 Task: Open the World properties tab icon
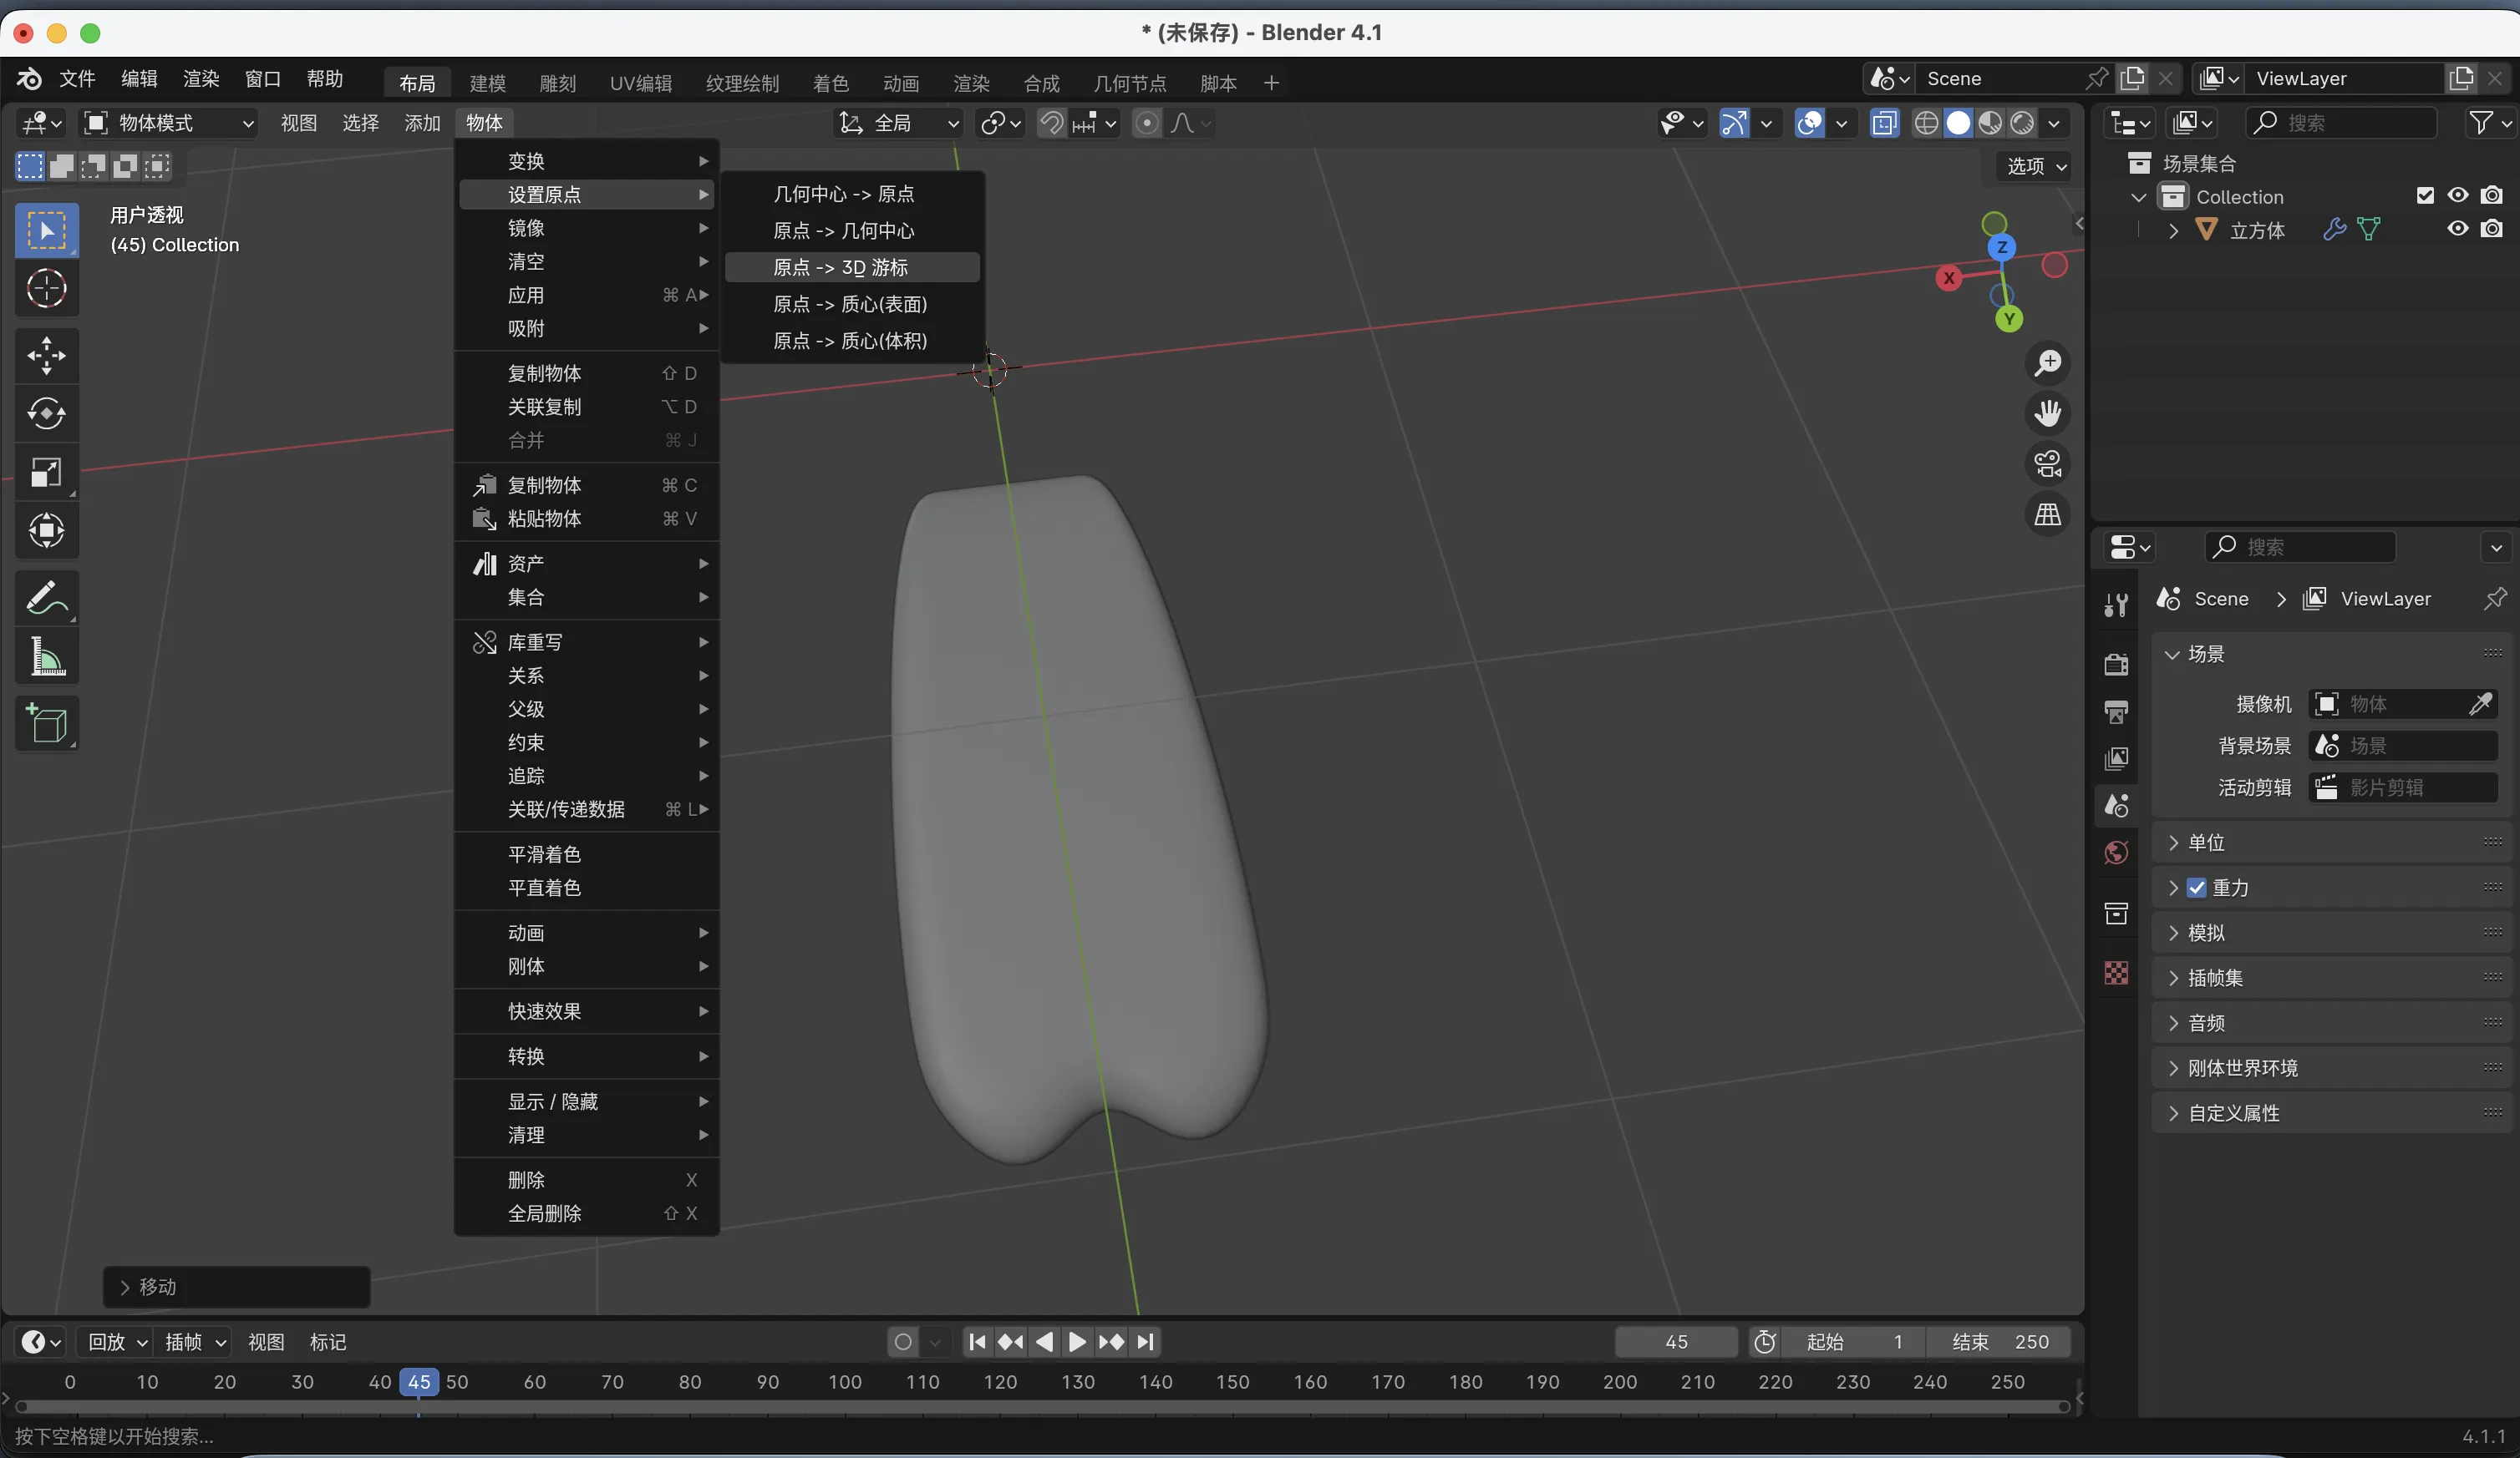coord(2116,853)
